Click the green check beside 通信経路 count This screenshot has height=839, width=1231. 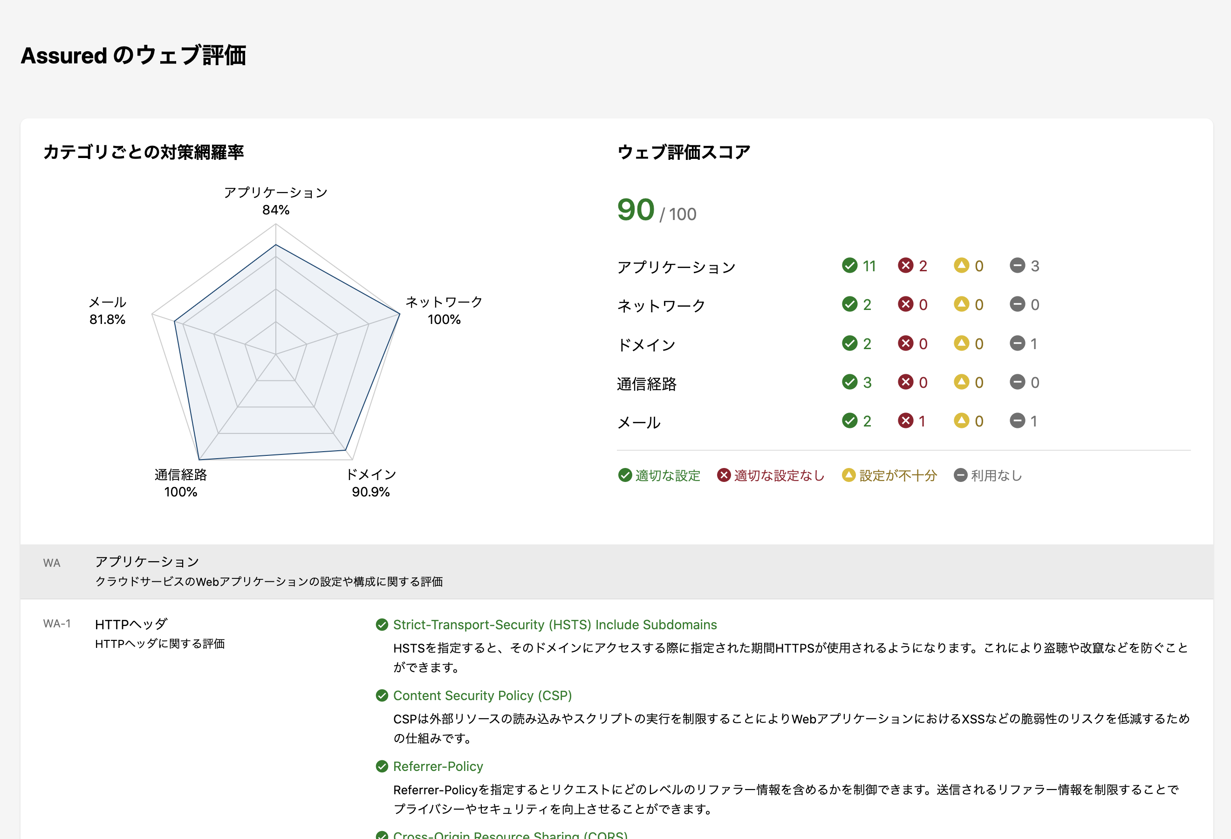(850, 382)
